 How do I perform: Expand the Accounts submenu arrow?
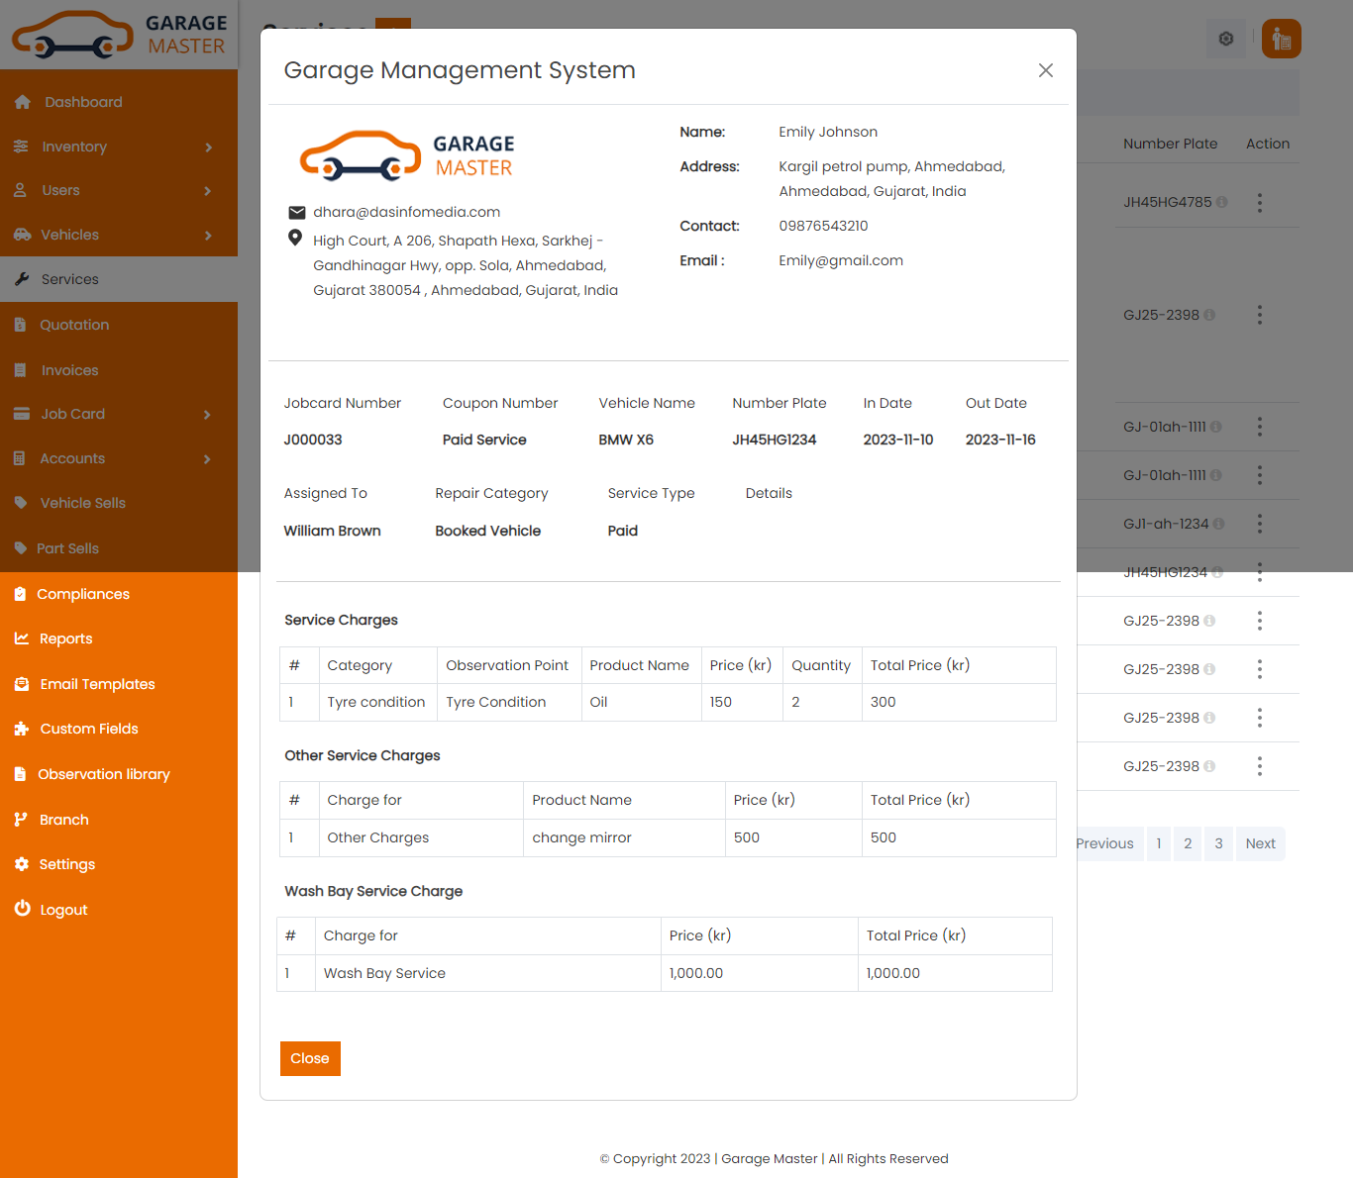coord(207,459)
